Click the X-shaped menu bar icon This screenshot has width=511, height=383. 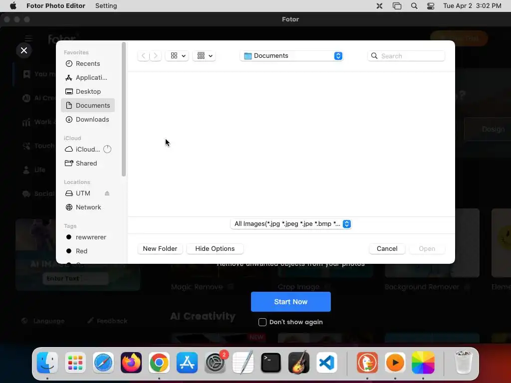coord(379,6)
